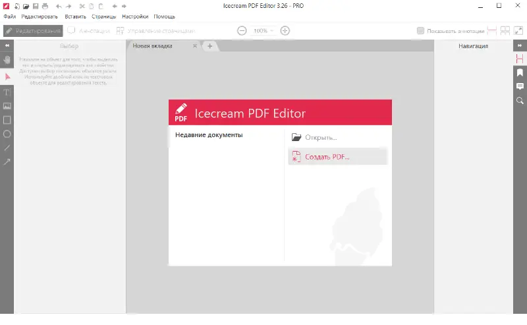Select the image insert tool

7,106
